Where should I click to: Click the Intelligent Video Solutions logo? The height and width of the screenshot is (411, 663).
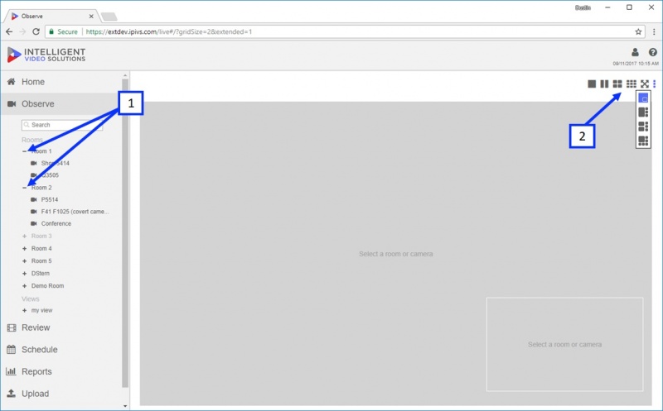tap(46, 55)
